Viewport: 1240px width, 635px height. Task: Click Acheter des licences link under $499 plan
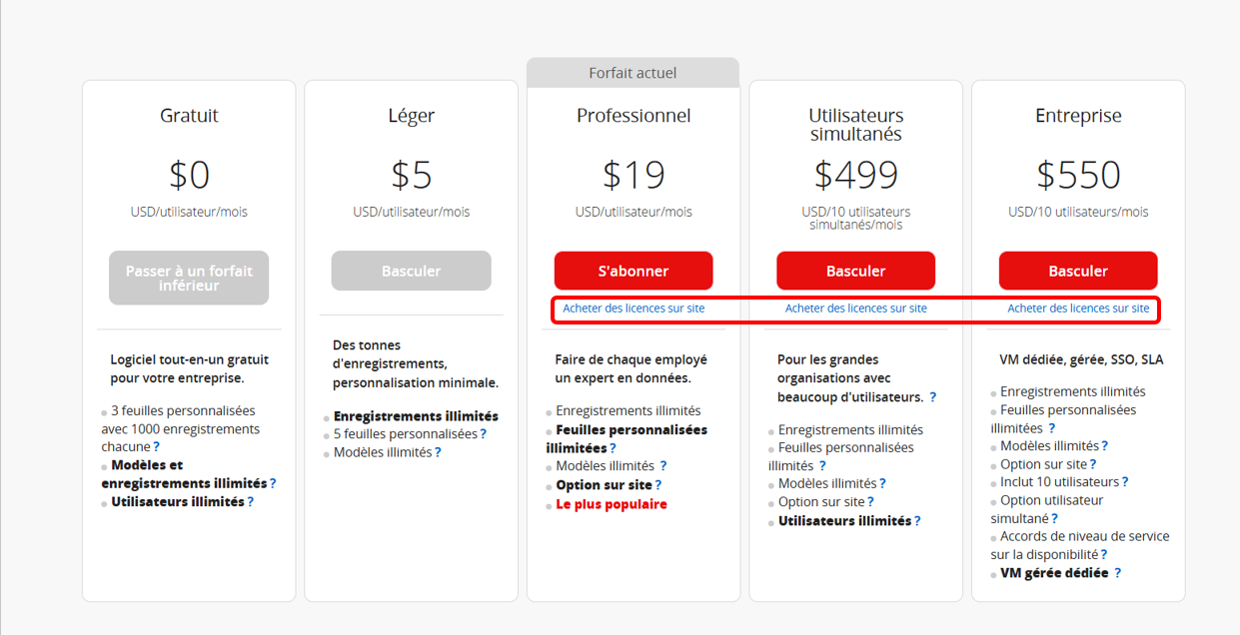click(x=856, y=309)
